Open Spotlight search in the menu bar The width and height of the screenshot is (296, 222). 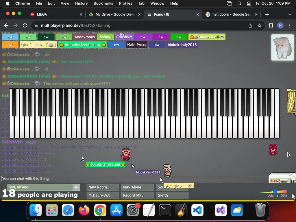[x=239, y=3]
